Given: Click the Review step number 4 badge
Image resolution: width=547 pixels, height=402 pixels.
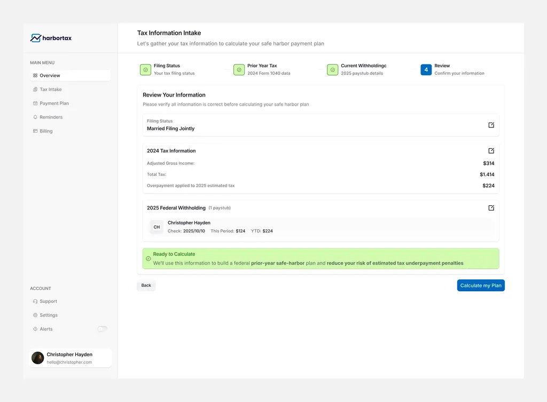Looking at the screenshot, I should pos(426,70).
